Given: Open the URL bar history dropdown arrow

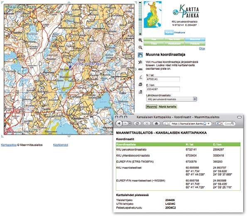Looking at the screenshot, I should click(x=208, y=123).
